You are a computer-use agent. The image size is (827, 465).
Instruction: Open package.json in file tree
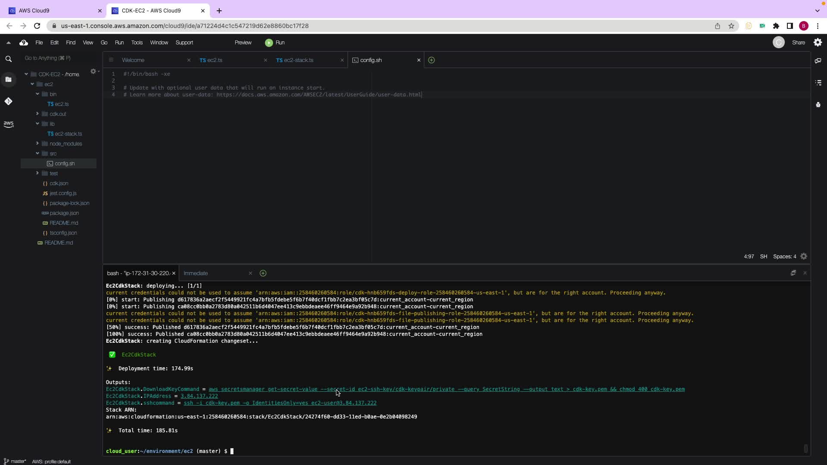click(64, 213)
